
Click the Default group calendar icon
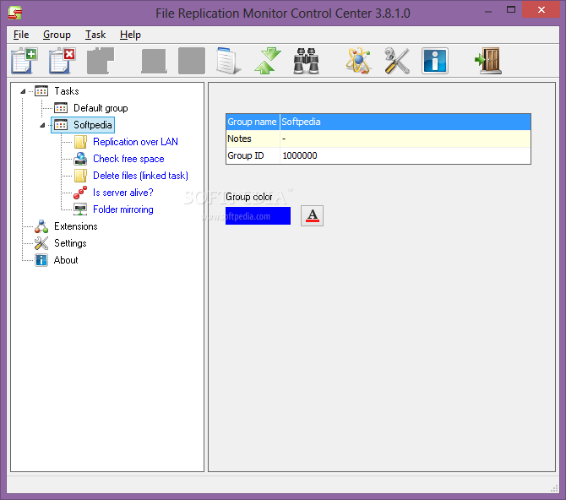(x=61, y=108)
